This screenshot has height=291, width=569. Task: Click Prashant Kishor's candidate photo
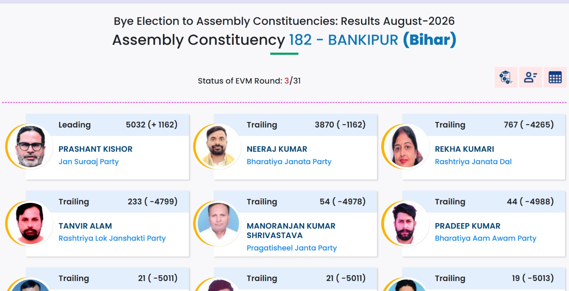click(x=31, y=146)
